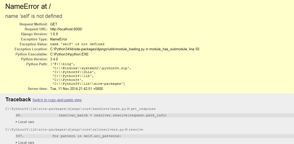Click the urlresolvers.py file path in the traceback
This screenshot has width=294, height=144.
click(x=65, y=129)
